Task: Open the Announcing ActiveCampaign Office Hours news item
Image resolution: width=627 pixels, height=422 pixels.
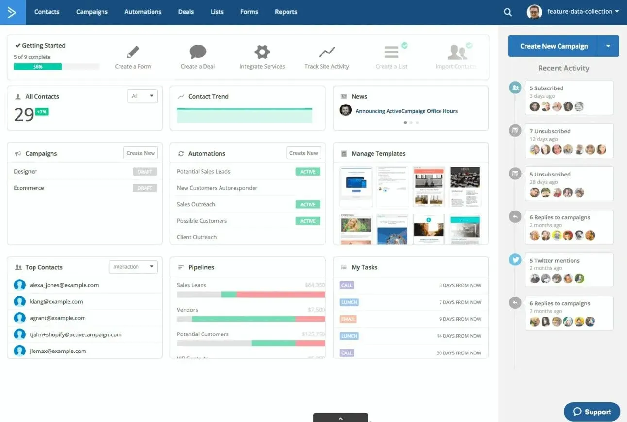Action: [407, 111]
